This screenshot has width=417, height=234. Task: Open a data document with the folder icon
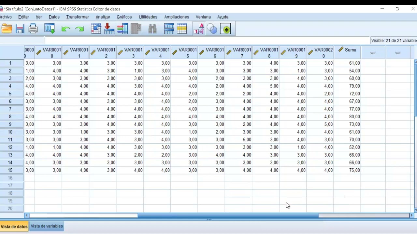[7, 29]
